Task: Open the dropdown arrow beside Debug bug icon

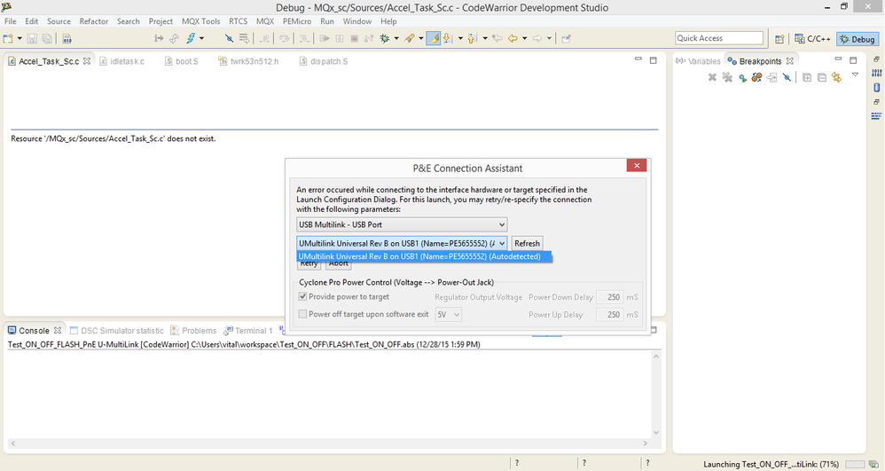Action: pyautogui.click(x=396, y=38)
